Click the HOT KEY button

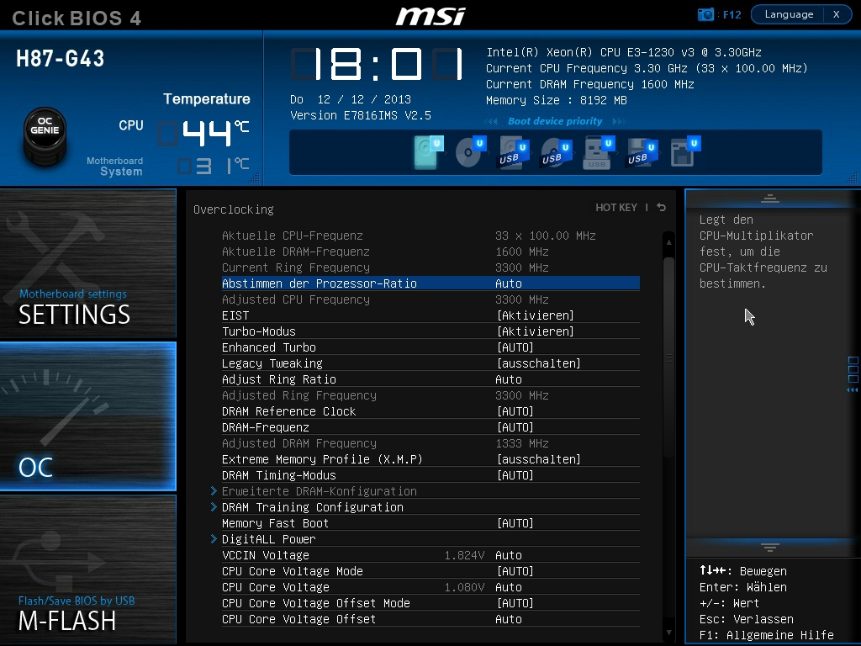616,207
